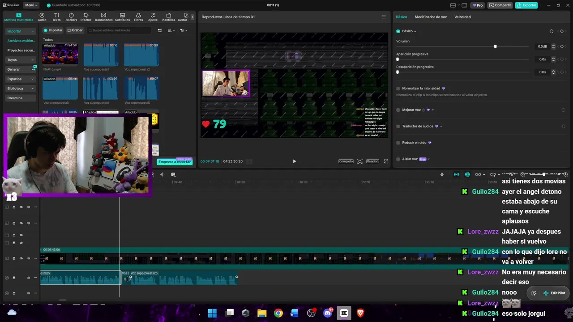Toggle the auto snapping icon
The image size is (573, 322).
[467, 174]
